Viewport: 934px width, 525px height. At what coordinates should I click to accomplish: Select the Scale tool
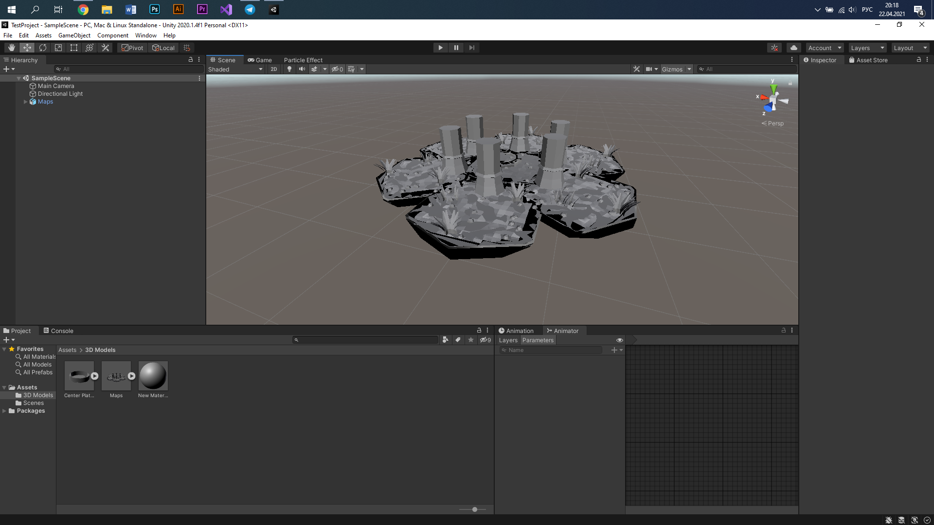[58, 48]
